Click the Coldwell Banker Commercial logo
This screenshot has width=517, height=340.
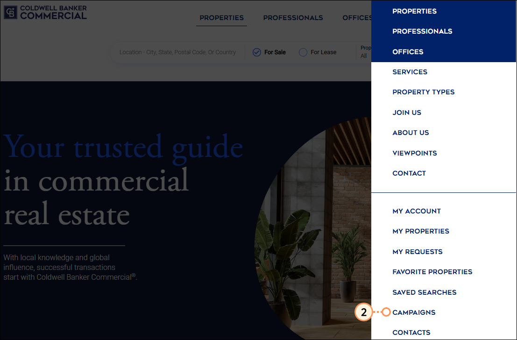(x=45, y=13)
